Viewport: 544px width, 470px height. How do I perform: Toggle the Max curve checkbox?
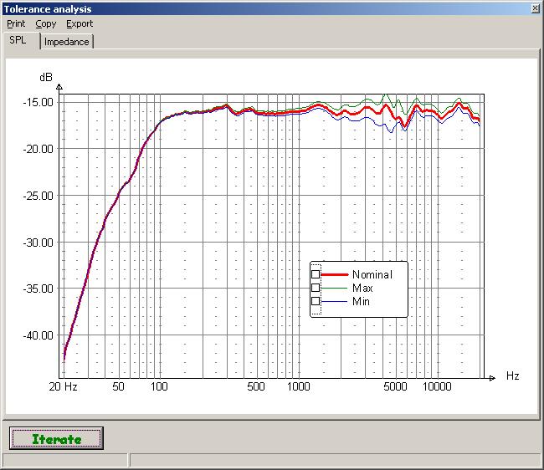tap(316, 288)
